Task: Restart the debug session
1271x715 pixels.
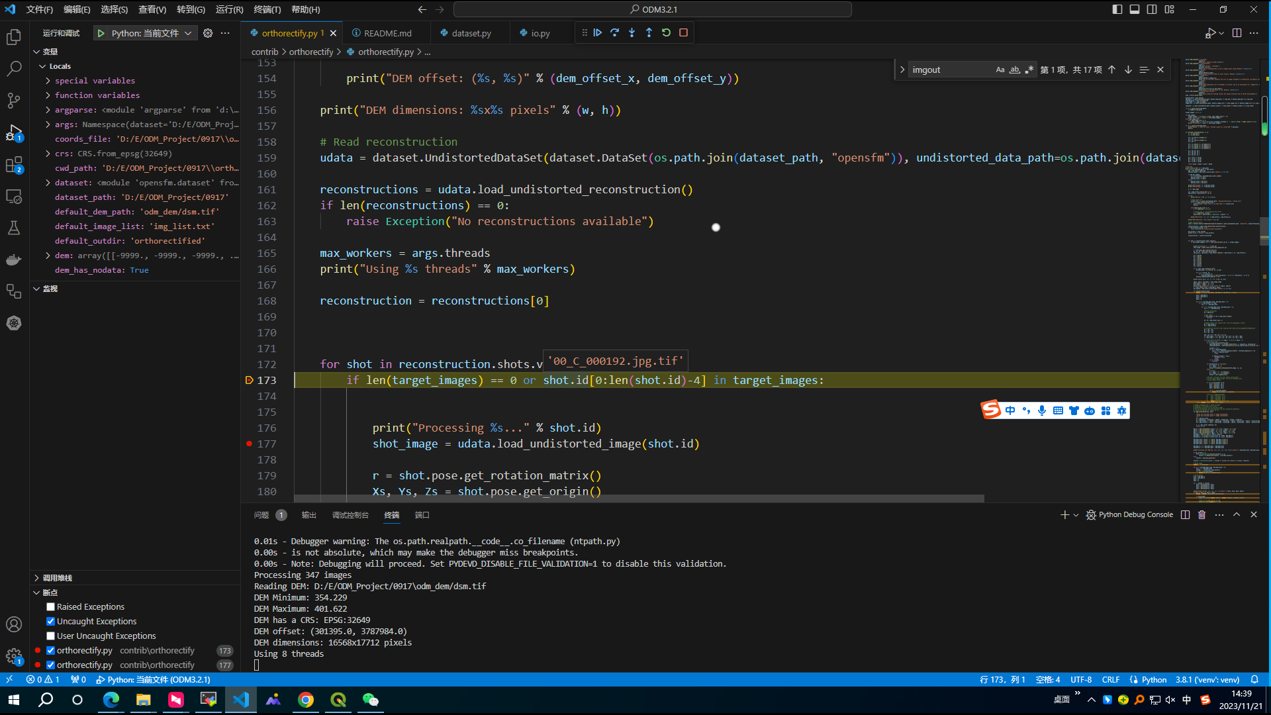Action: pyautogui.click(x=666, y=32)
